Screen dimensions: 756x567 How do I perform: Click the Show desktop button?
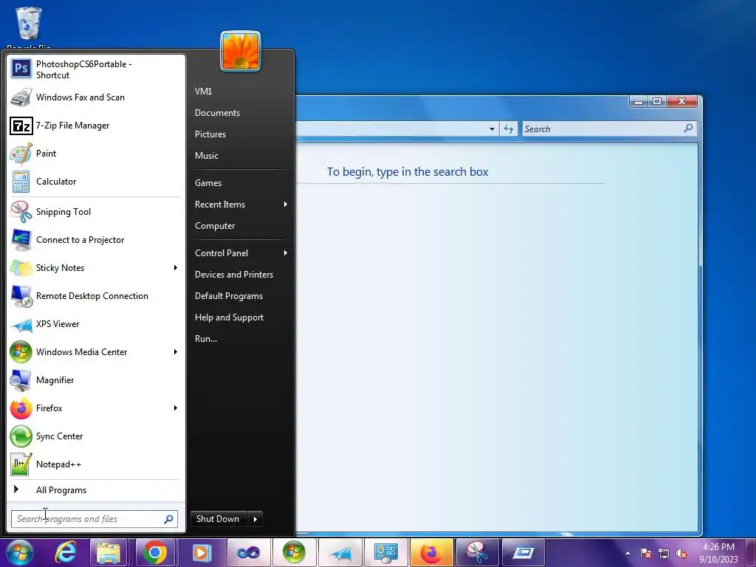pos(751,552)
